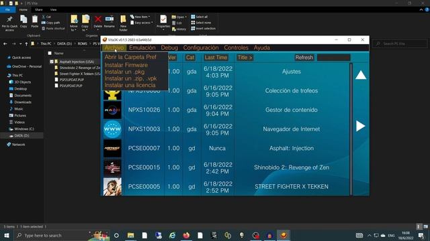Image resolution: width=430 pixels, height=241 pixels.
Task: Select the Asphalt: Injection game thumbnail
Action: coord(112,149)
